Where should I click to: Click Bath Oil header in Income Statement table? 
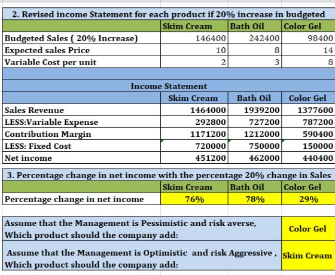[255, 98]
